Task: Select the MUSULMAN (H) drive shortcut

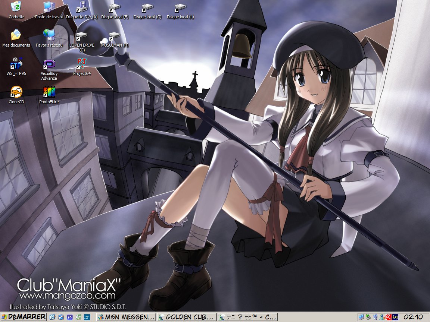Action: point(115,39)
